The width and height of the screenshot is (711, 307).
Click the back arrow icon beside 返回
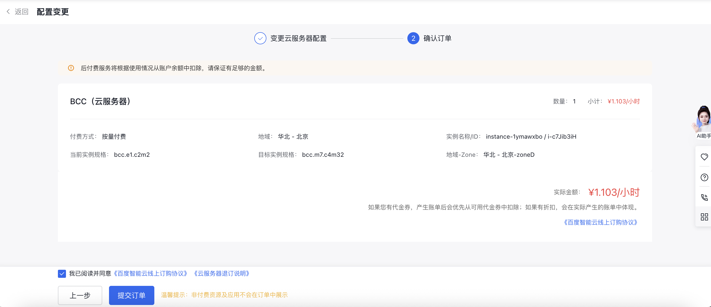click(8, 12)
